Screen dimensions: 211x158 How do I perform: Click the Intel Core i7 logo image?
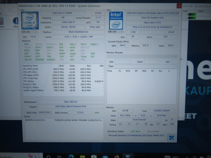[30, 21]
